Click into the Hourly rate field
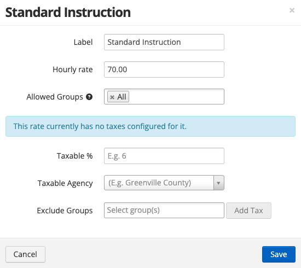The height and width of the screenshot is (268, 301). coord(164,69)
